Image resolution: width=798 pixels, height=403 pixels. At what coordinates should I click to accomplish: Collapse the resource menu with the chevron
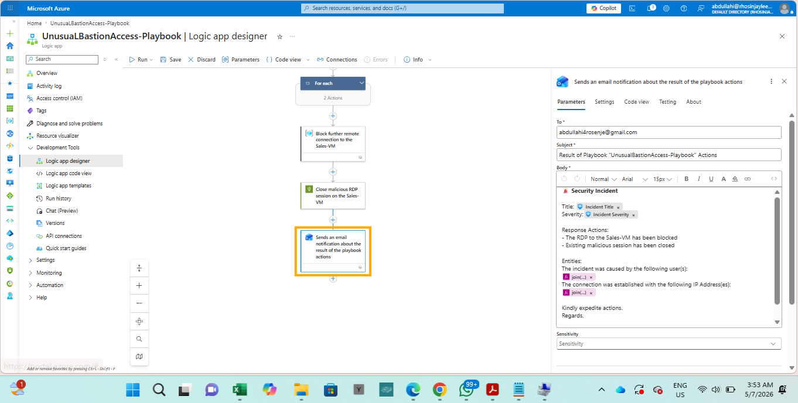pyautogui.click(x=116, y=60)
